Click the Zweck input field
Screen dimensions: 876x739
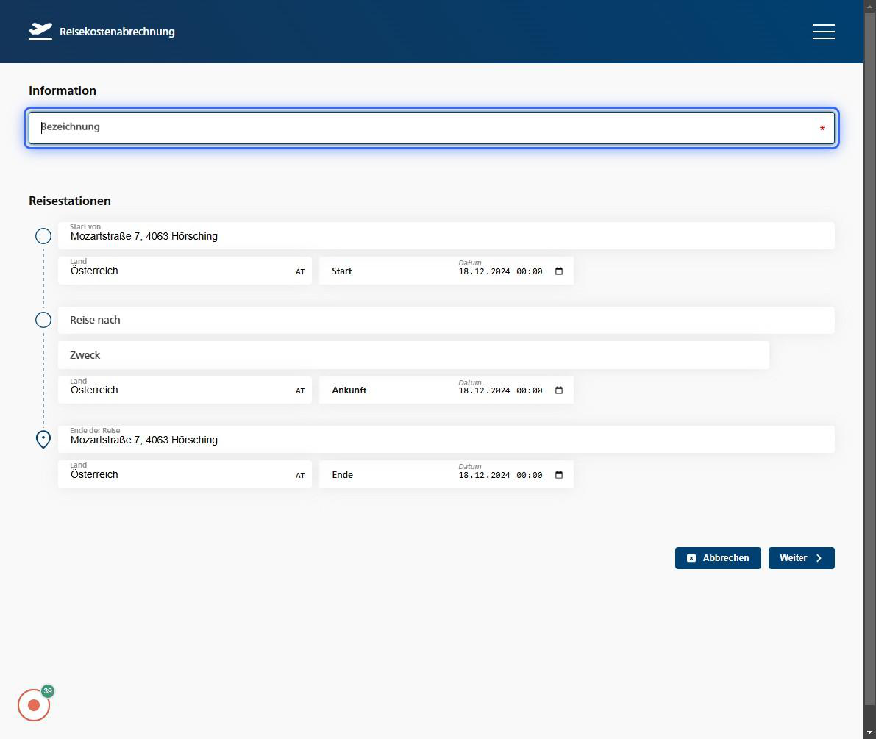tap(413, 355)
